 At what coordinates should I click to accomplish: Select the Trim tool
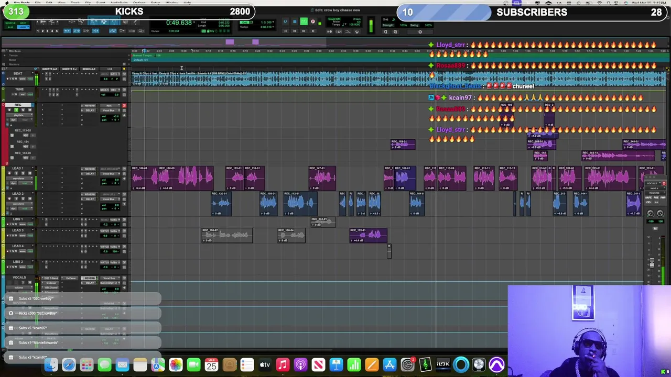pos(93,21)
